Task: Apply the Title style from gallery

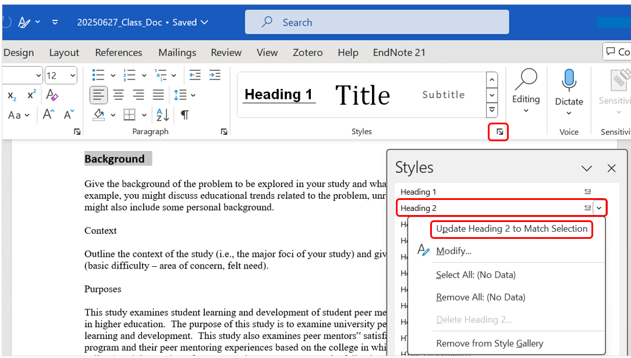Action: (362, 95)
